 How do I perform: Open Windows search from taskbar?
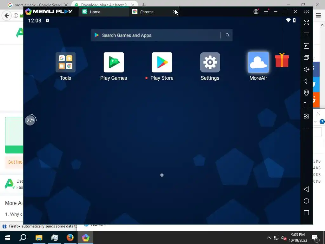23,238
